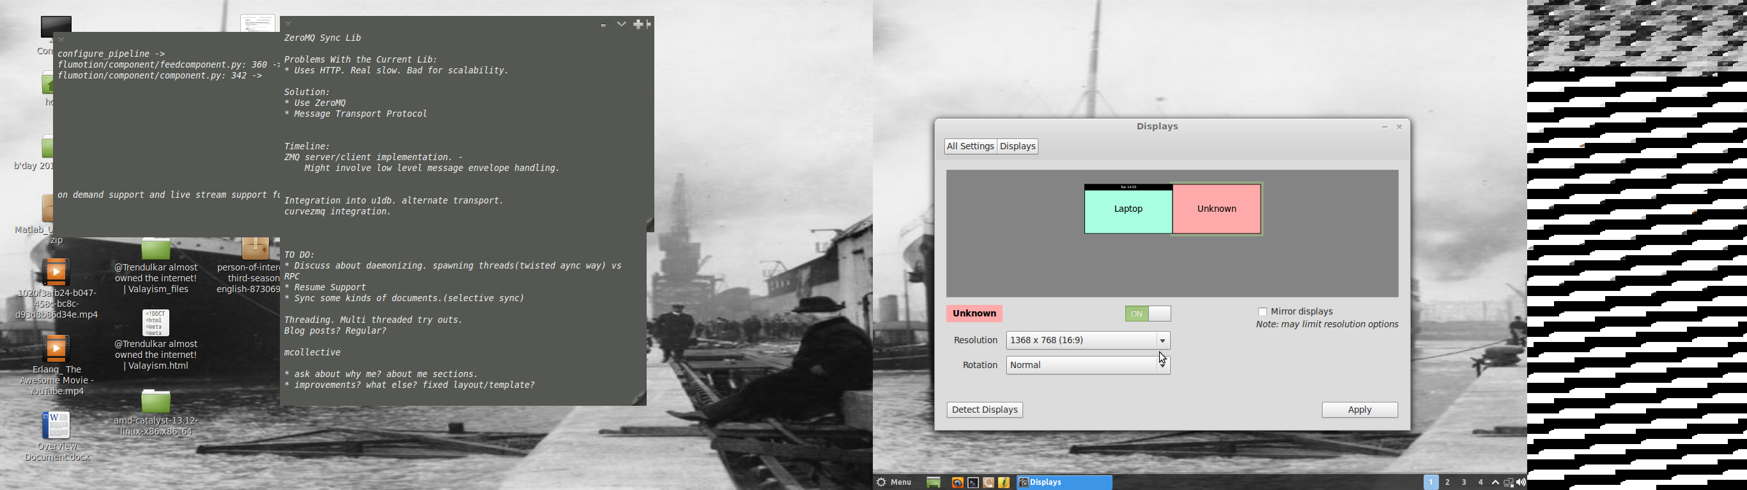Image resolution: width=1747 pixels, height=490 pixels.
Task: Click the 'Timeline:' heading in the ZeroMQ note
Action: (x=307, y=146)
